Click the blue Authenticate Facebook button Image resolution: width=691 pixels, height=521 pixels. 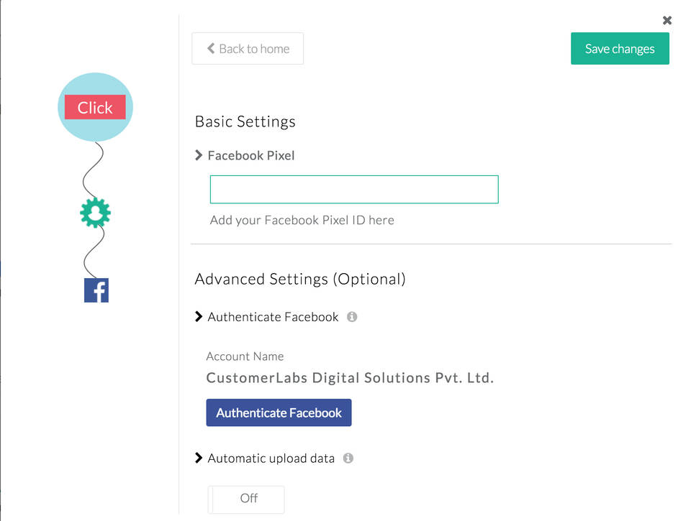pyautogui.click(x=279, y=412)
